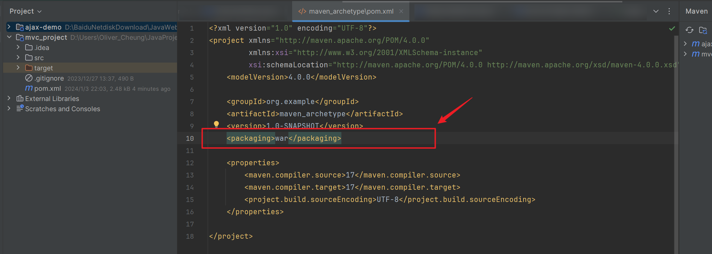This screenshot has height=254, width=712.
Task: Click the maven.compiler.source 17 line
Action: click(x=352, y=175)
